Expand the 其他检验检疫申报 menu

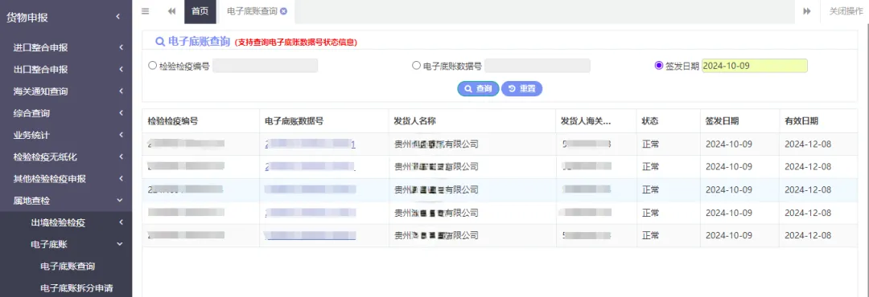[66, 179]
